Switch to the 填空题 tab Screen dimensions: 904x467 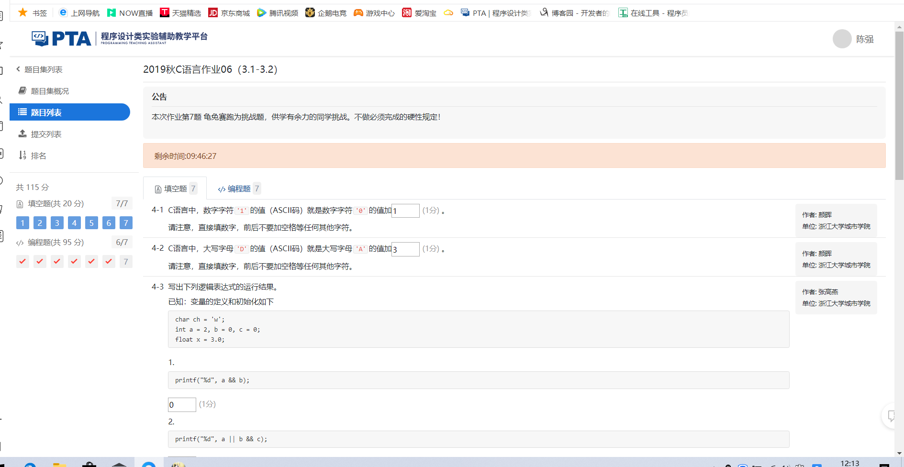pos(175,189)
